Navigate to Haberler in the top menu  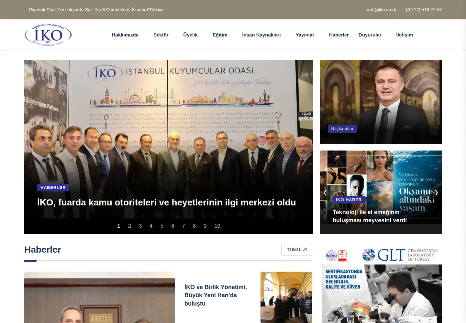tap(339, 35)
